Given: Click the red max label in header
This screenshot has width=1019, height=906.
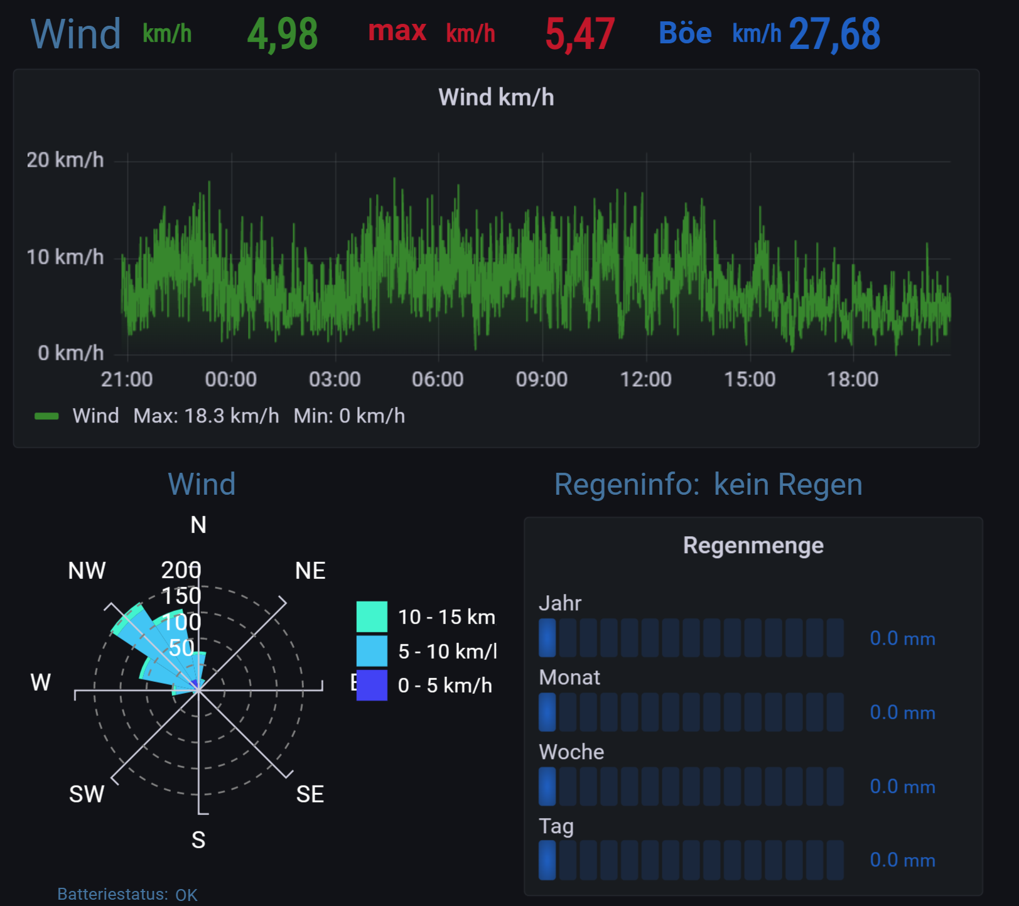Looking at the screenshot, I should point(397,31).
